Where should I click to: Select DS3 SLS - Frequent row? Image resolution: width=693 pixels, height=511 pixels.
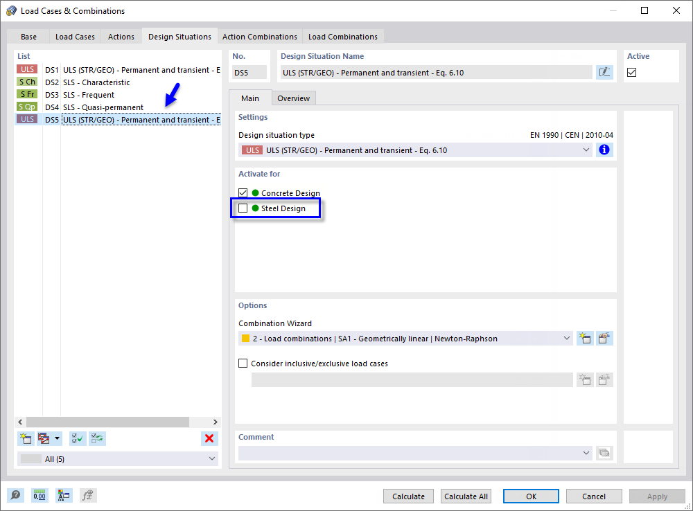click(118, 95)
